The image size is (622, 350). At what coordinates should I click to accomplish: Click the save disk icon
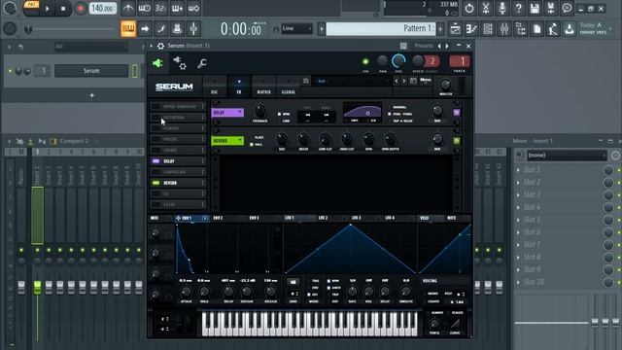535,9
